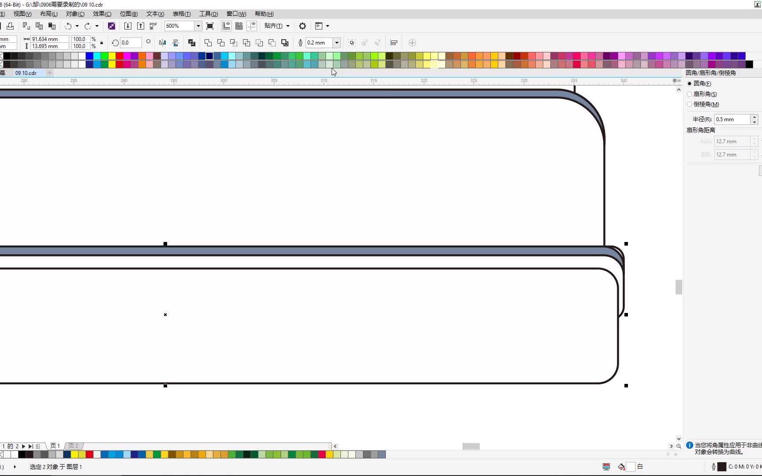This screenshot has width=762, height=476.
Task: Click the 半径 radius 0.5 mm field
Action: 732,119
